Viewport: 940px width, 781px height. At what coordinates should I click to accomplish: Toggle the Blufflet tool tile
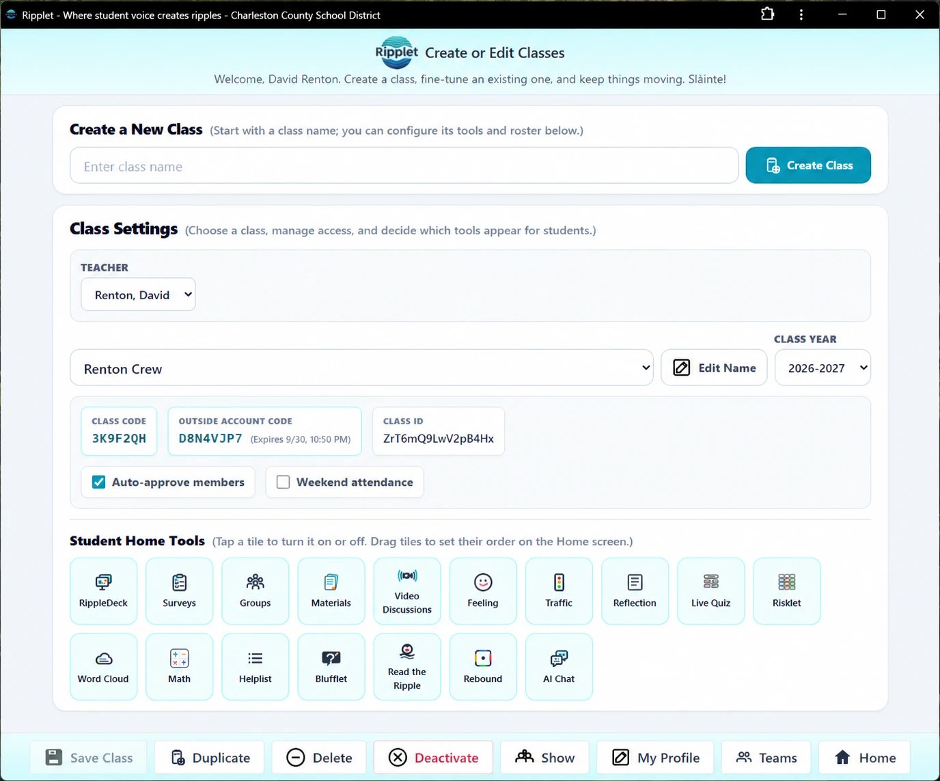coord(331,667)
